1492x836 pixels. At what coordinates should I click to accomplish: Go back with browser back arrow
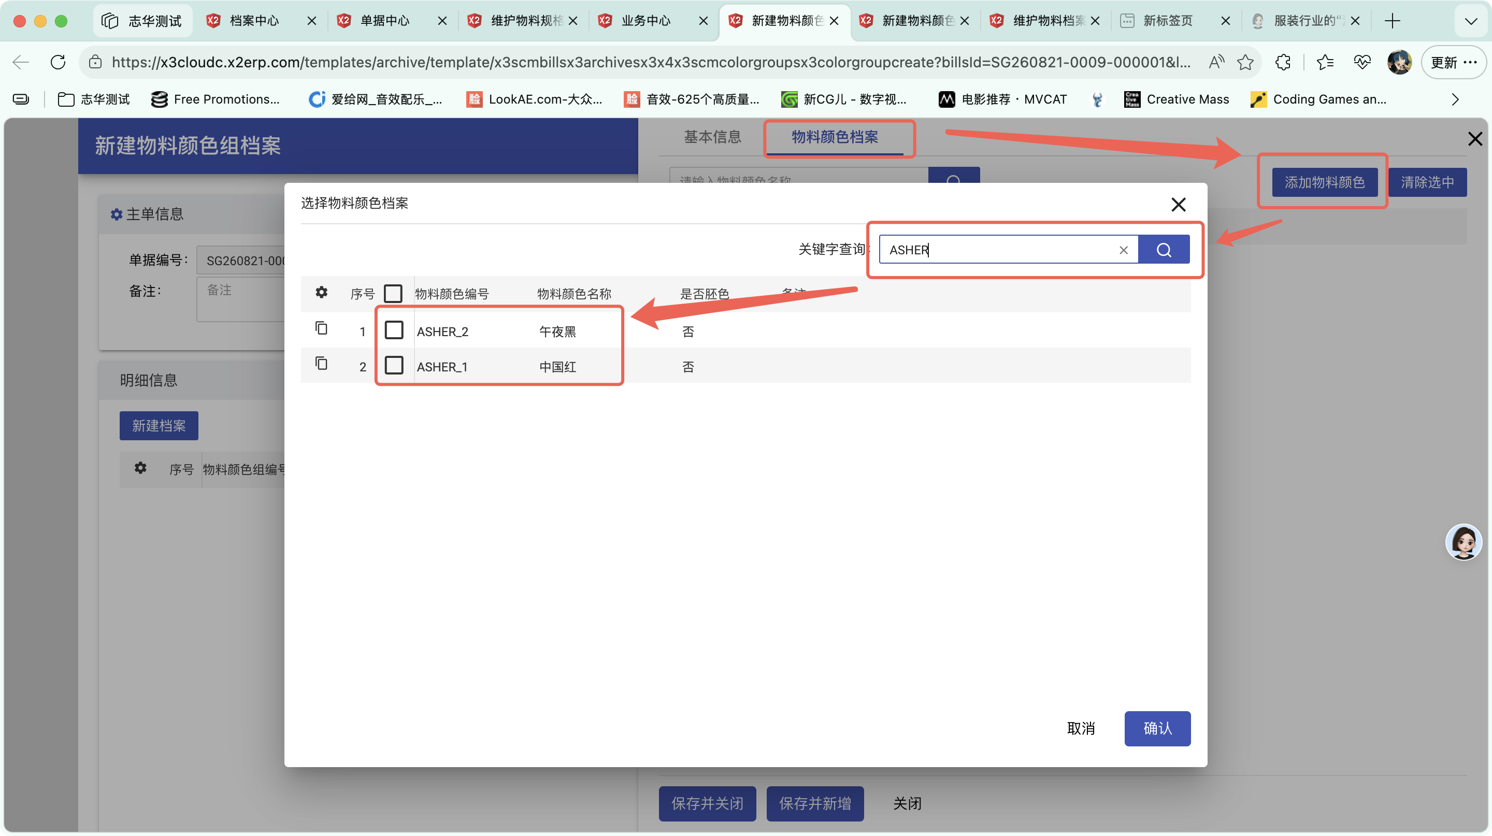click(x=21, y=62)
